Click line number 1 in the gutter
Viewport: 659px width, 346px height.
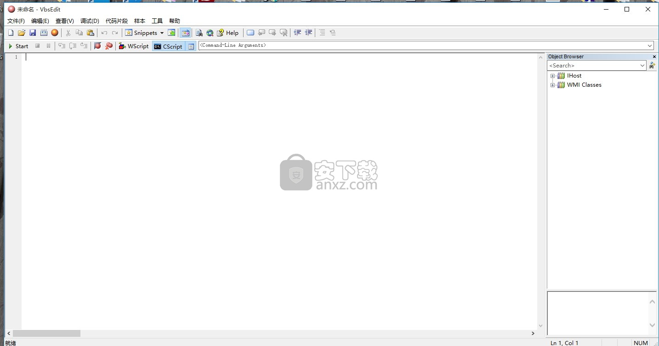click(x=16, y=57)
